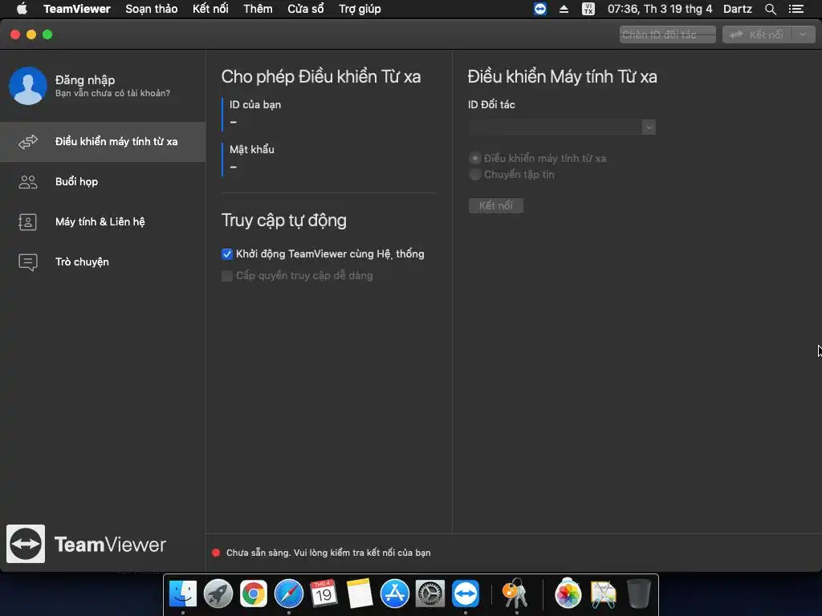Screen dimensions: 822x616
Task: Select Điều khiển máy tính từ xa radio
Action: click(475, 158)
